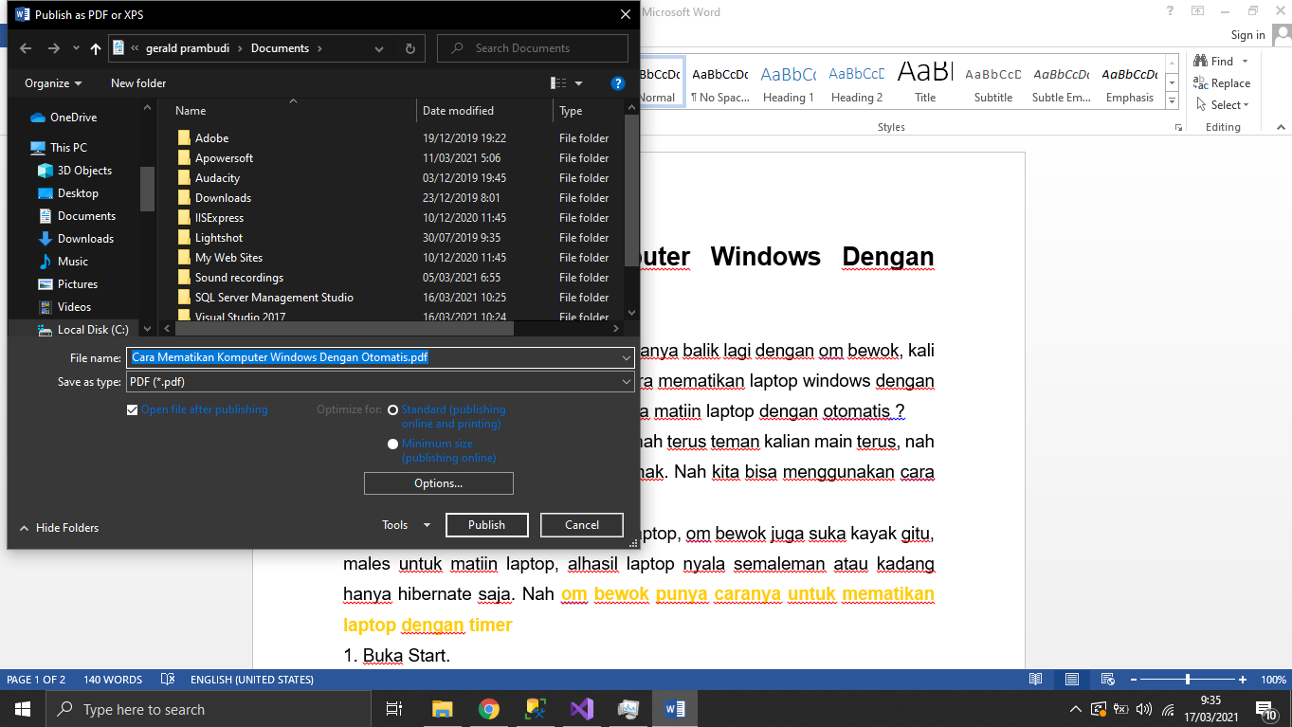The width and height of the screenshot is (1292, 727).
Task: Open the notification center icon
Action: coord(1265,709)
